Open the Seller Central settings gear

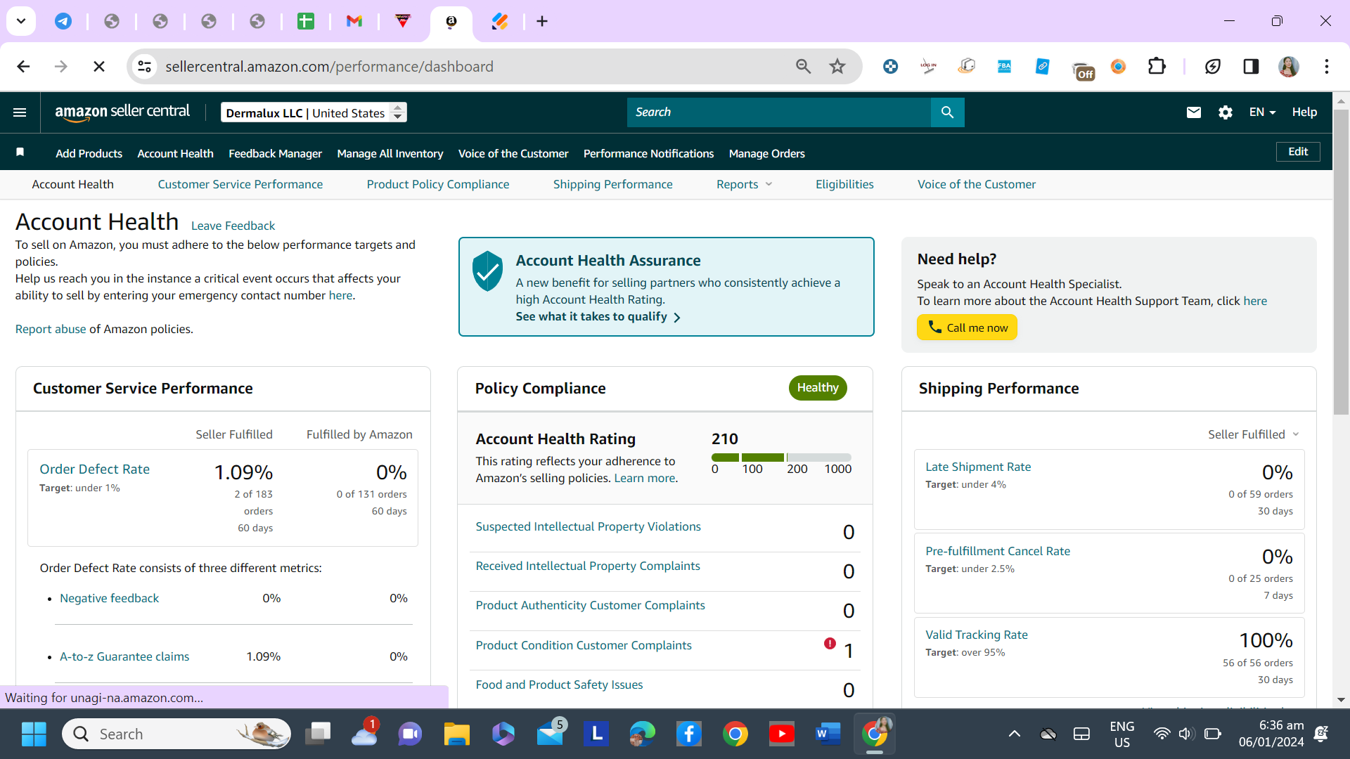click(x=1225, y=112)
